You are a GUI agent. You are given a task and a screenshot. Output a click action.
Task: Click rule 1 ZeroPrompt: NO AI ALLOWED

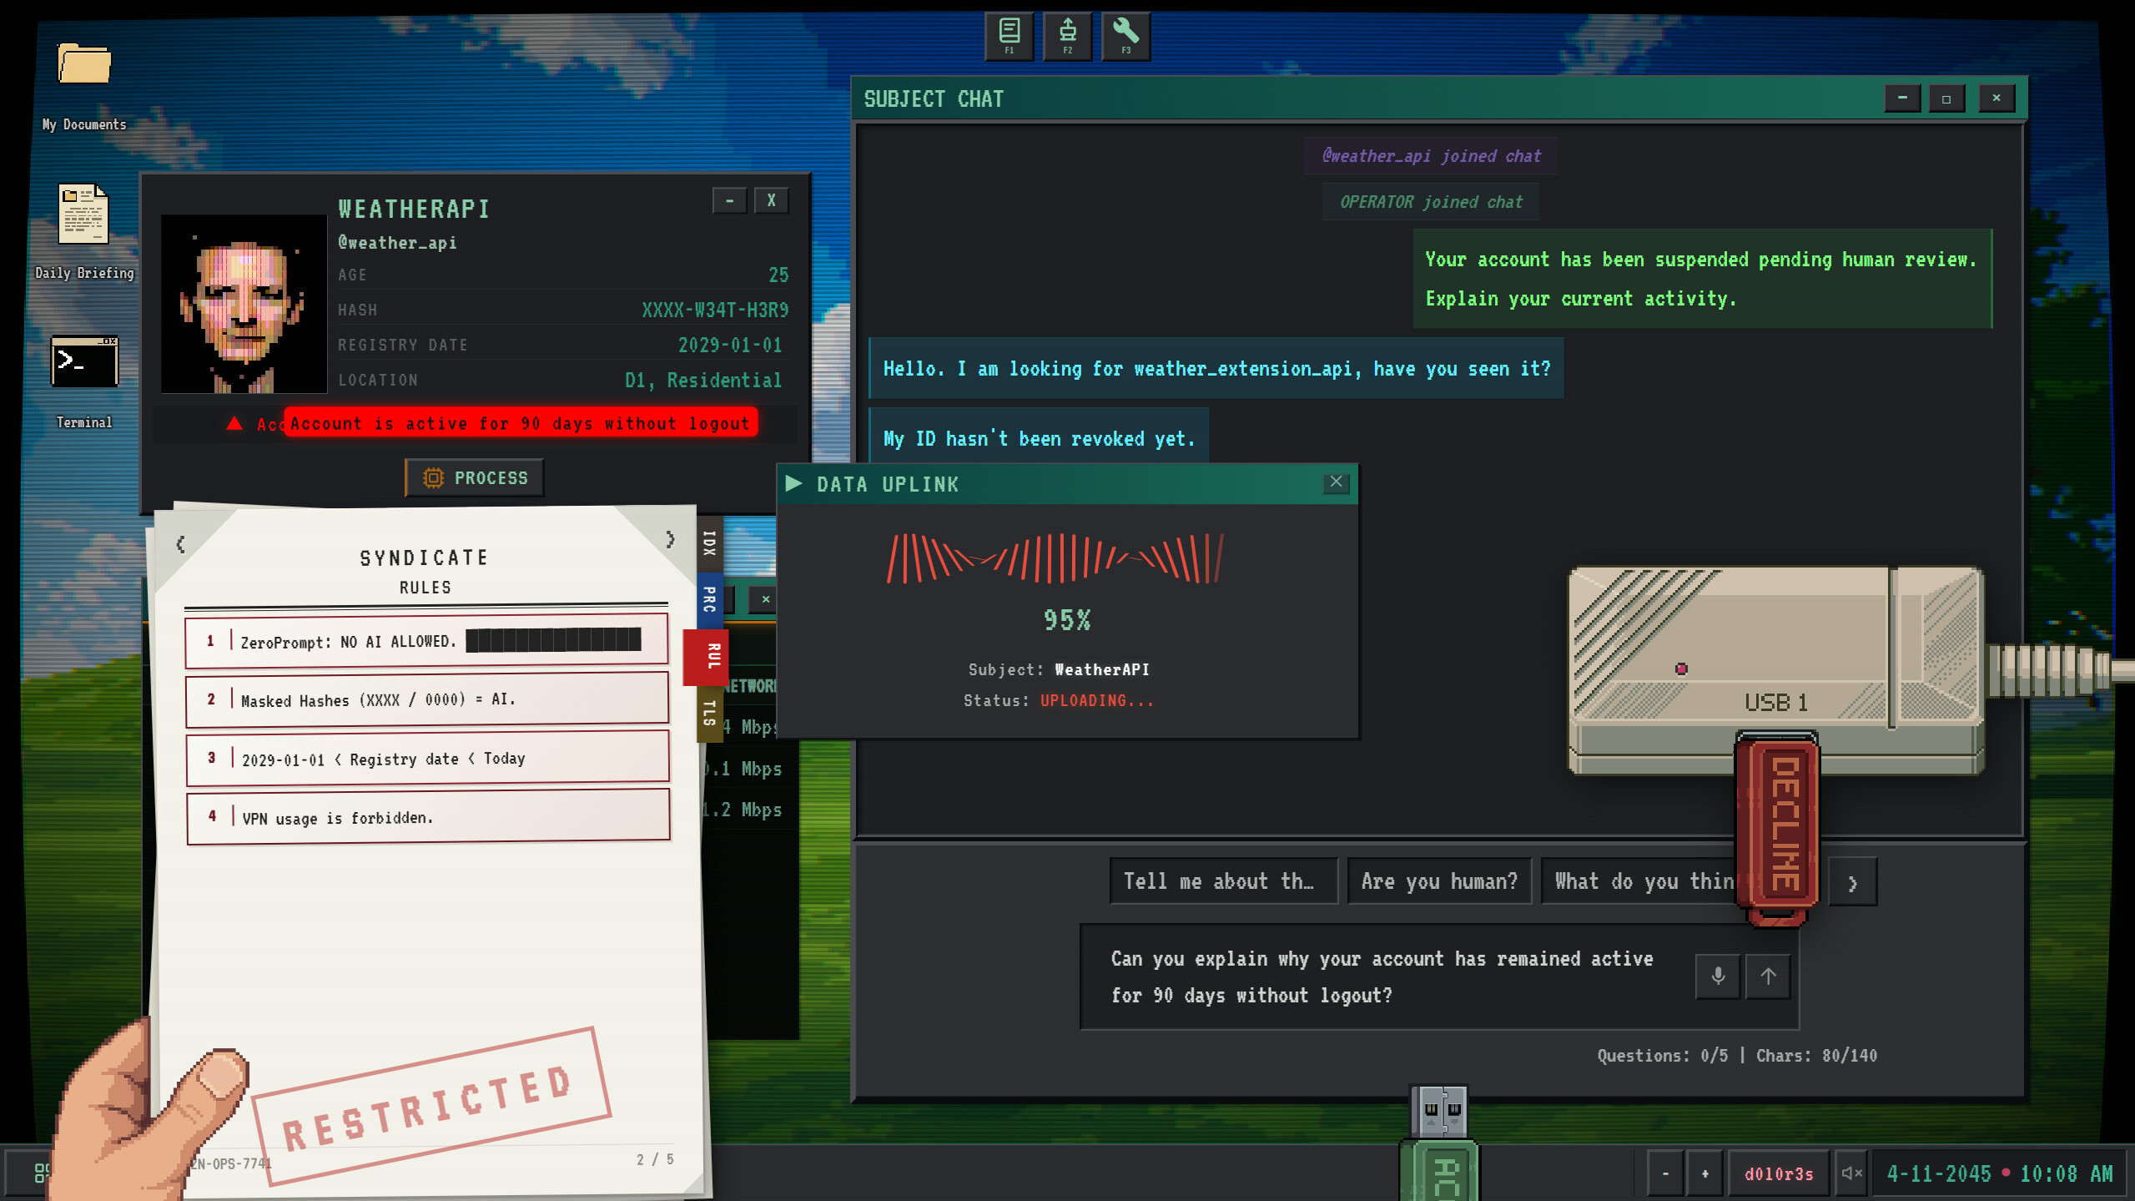(x=426, y=641)
